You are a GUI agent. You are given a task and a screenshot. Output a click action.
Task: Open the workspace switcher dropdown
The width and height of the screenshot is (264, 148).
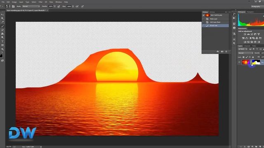coord(257,7)
